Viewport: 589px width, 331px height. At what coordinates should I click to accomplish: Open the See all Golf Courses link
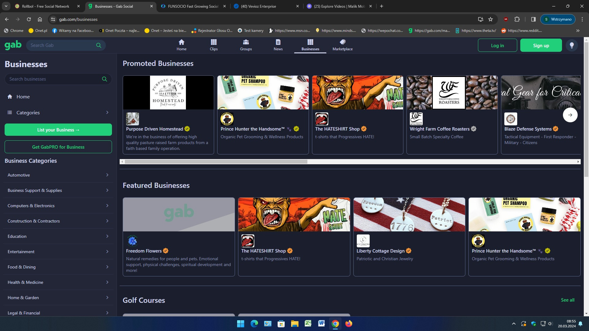tap(568, 300)
